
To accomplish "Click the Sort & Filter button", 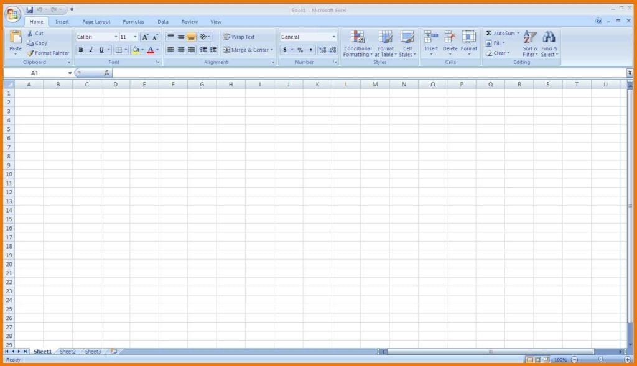I will pyautogui.click(x=529, y=43).
